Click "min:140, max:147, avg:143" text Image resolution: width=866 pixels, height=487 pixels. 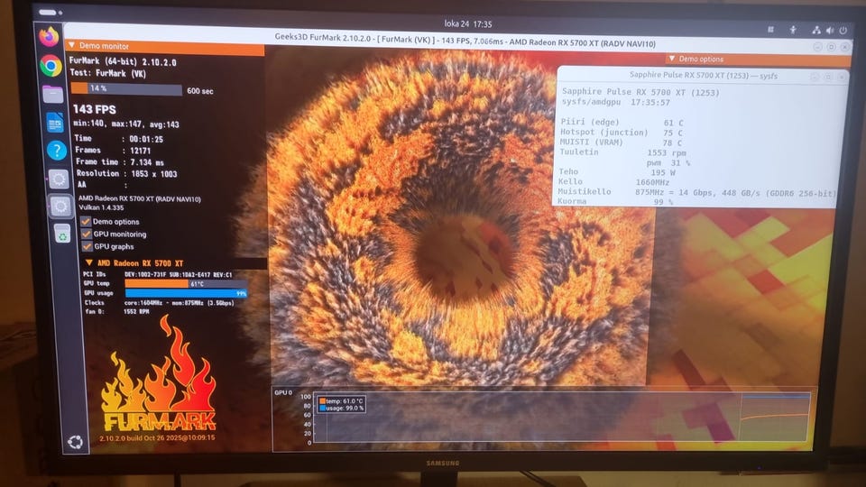tap(126, 124)
